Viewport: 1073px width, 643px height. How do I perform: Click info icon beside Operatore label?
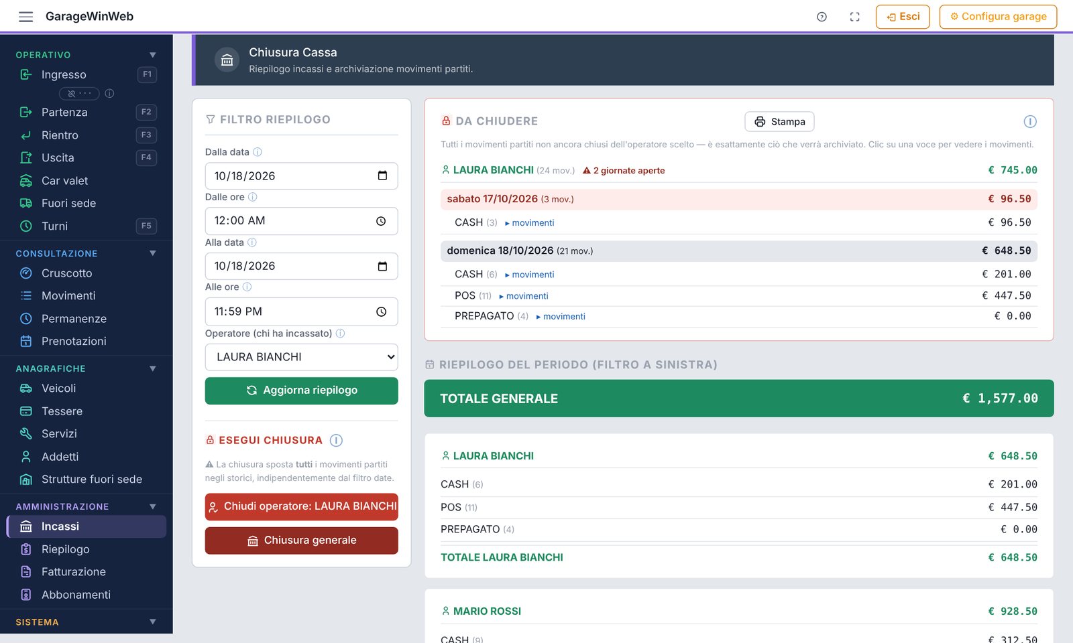click(340, 334)
